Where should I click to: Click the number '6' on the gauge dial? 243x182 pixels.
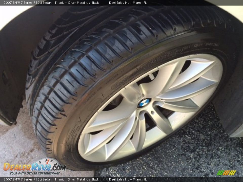(x=52, y=160)
